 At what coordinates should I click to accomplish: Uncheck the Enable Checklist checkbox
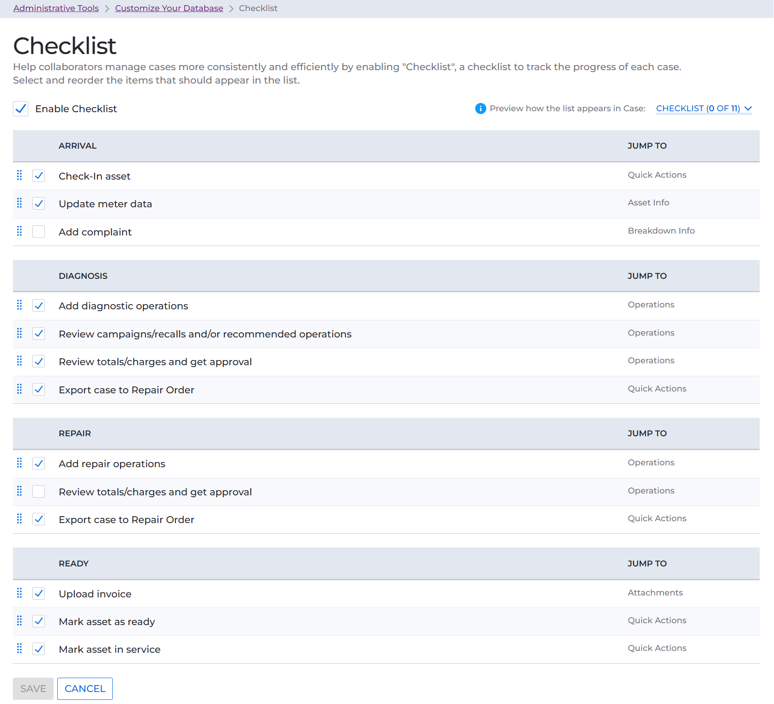[x=21, y=109]
